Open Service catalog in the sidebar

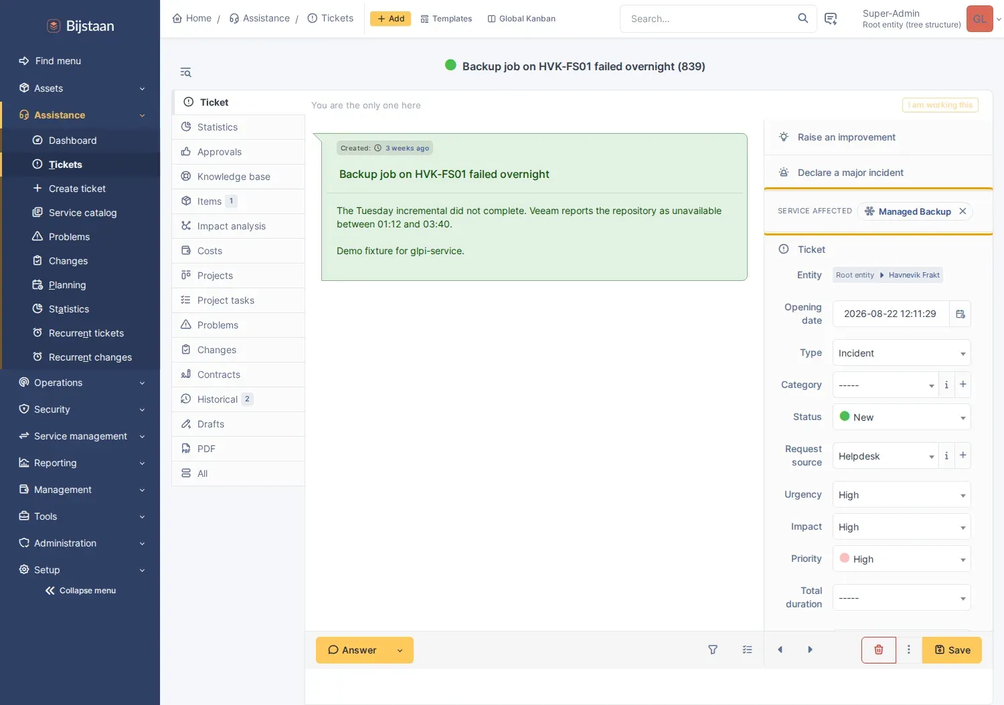(x=80, y=213)
